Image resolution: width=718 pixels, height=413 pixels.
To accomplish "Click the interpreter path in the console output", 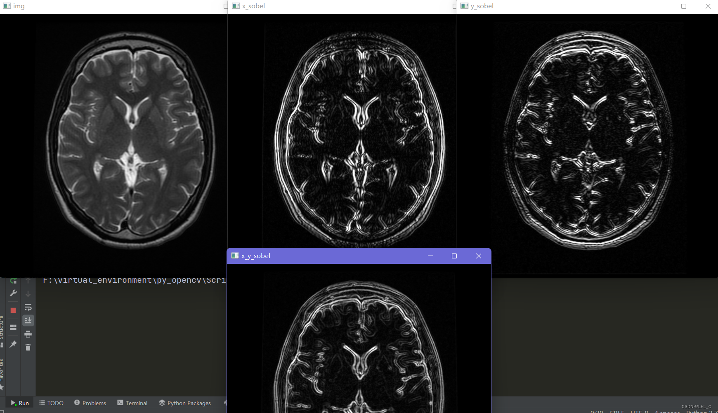I will pos(135,281).
